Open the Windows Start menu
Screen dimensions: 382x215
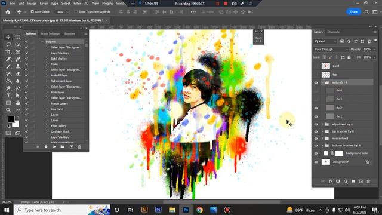point(7,210)
